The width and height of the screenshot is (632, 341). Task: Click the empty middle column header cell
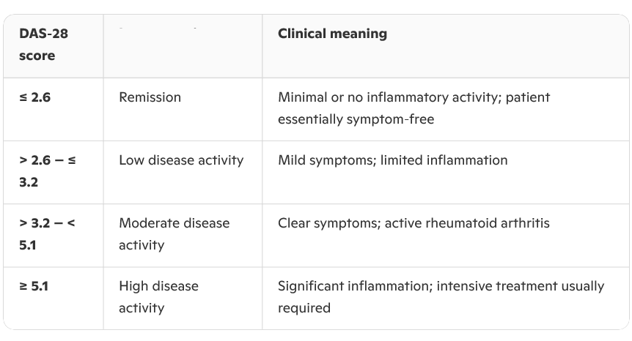tap(182, 45)
